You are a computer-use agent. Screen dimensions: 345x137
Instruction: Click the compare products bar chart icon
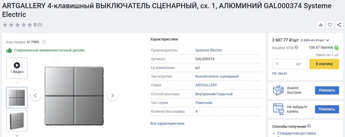tap(321, 25)
